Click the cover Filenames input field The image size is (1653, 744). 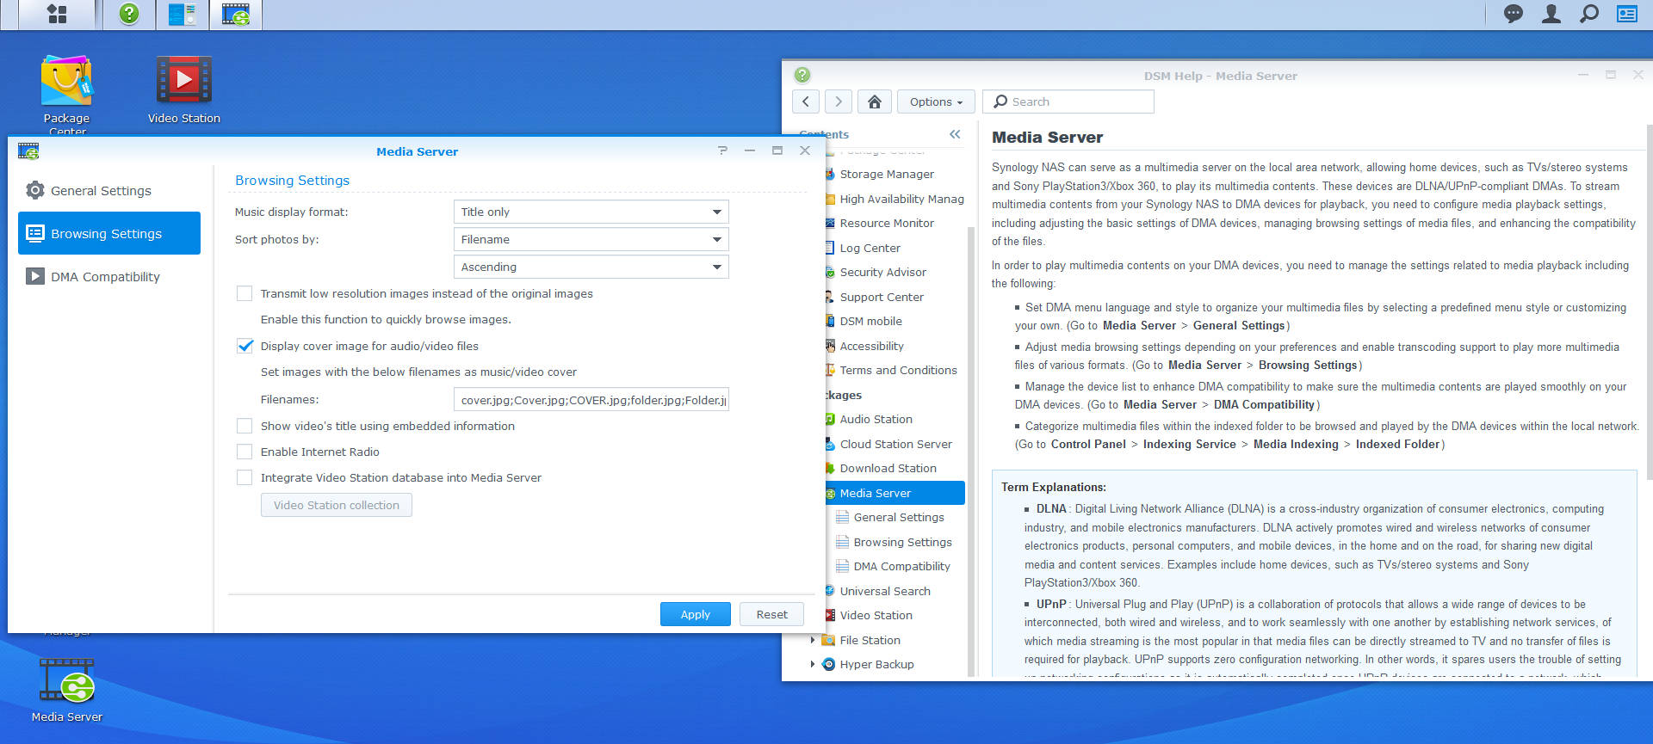coord(591,399)
